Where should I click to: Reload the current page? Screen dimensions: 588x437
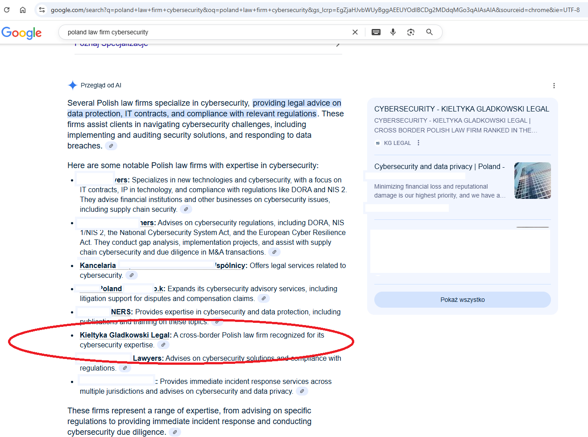click(7, 9)
